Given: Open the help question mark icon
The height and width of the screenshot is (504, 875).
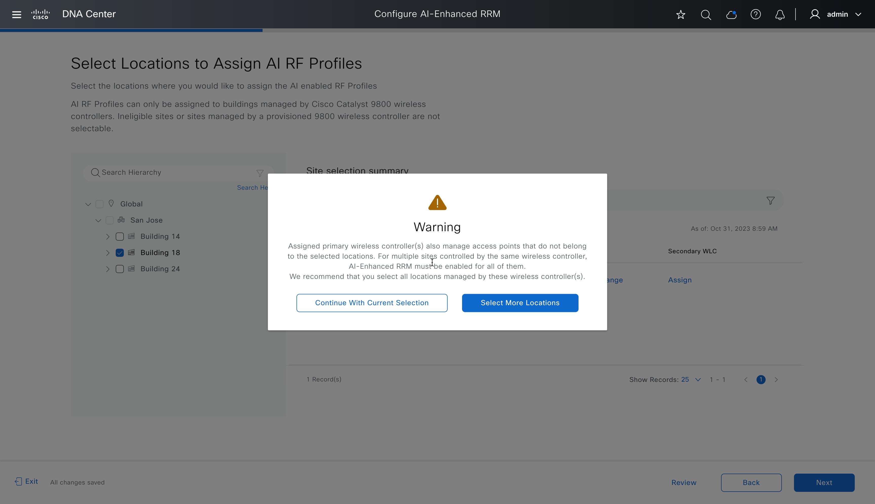Looking at the screenshot, I should [x=756, y=14].
